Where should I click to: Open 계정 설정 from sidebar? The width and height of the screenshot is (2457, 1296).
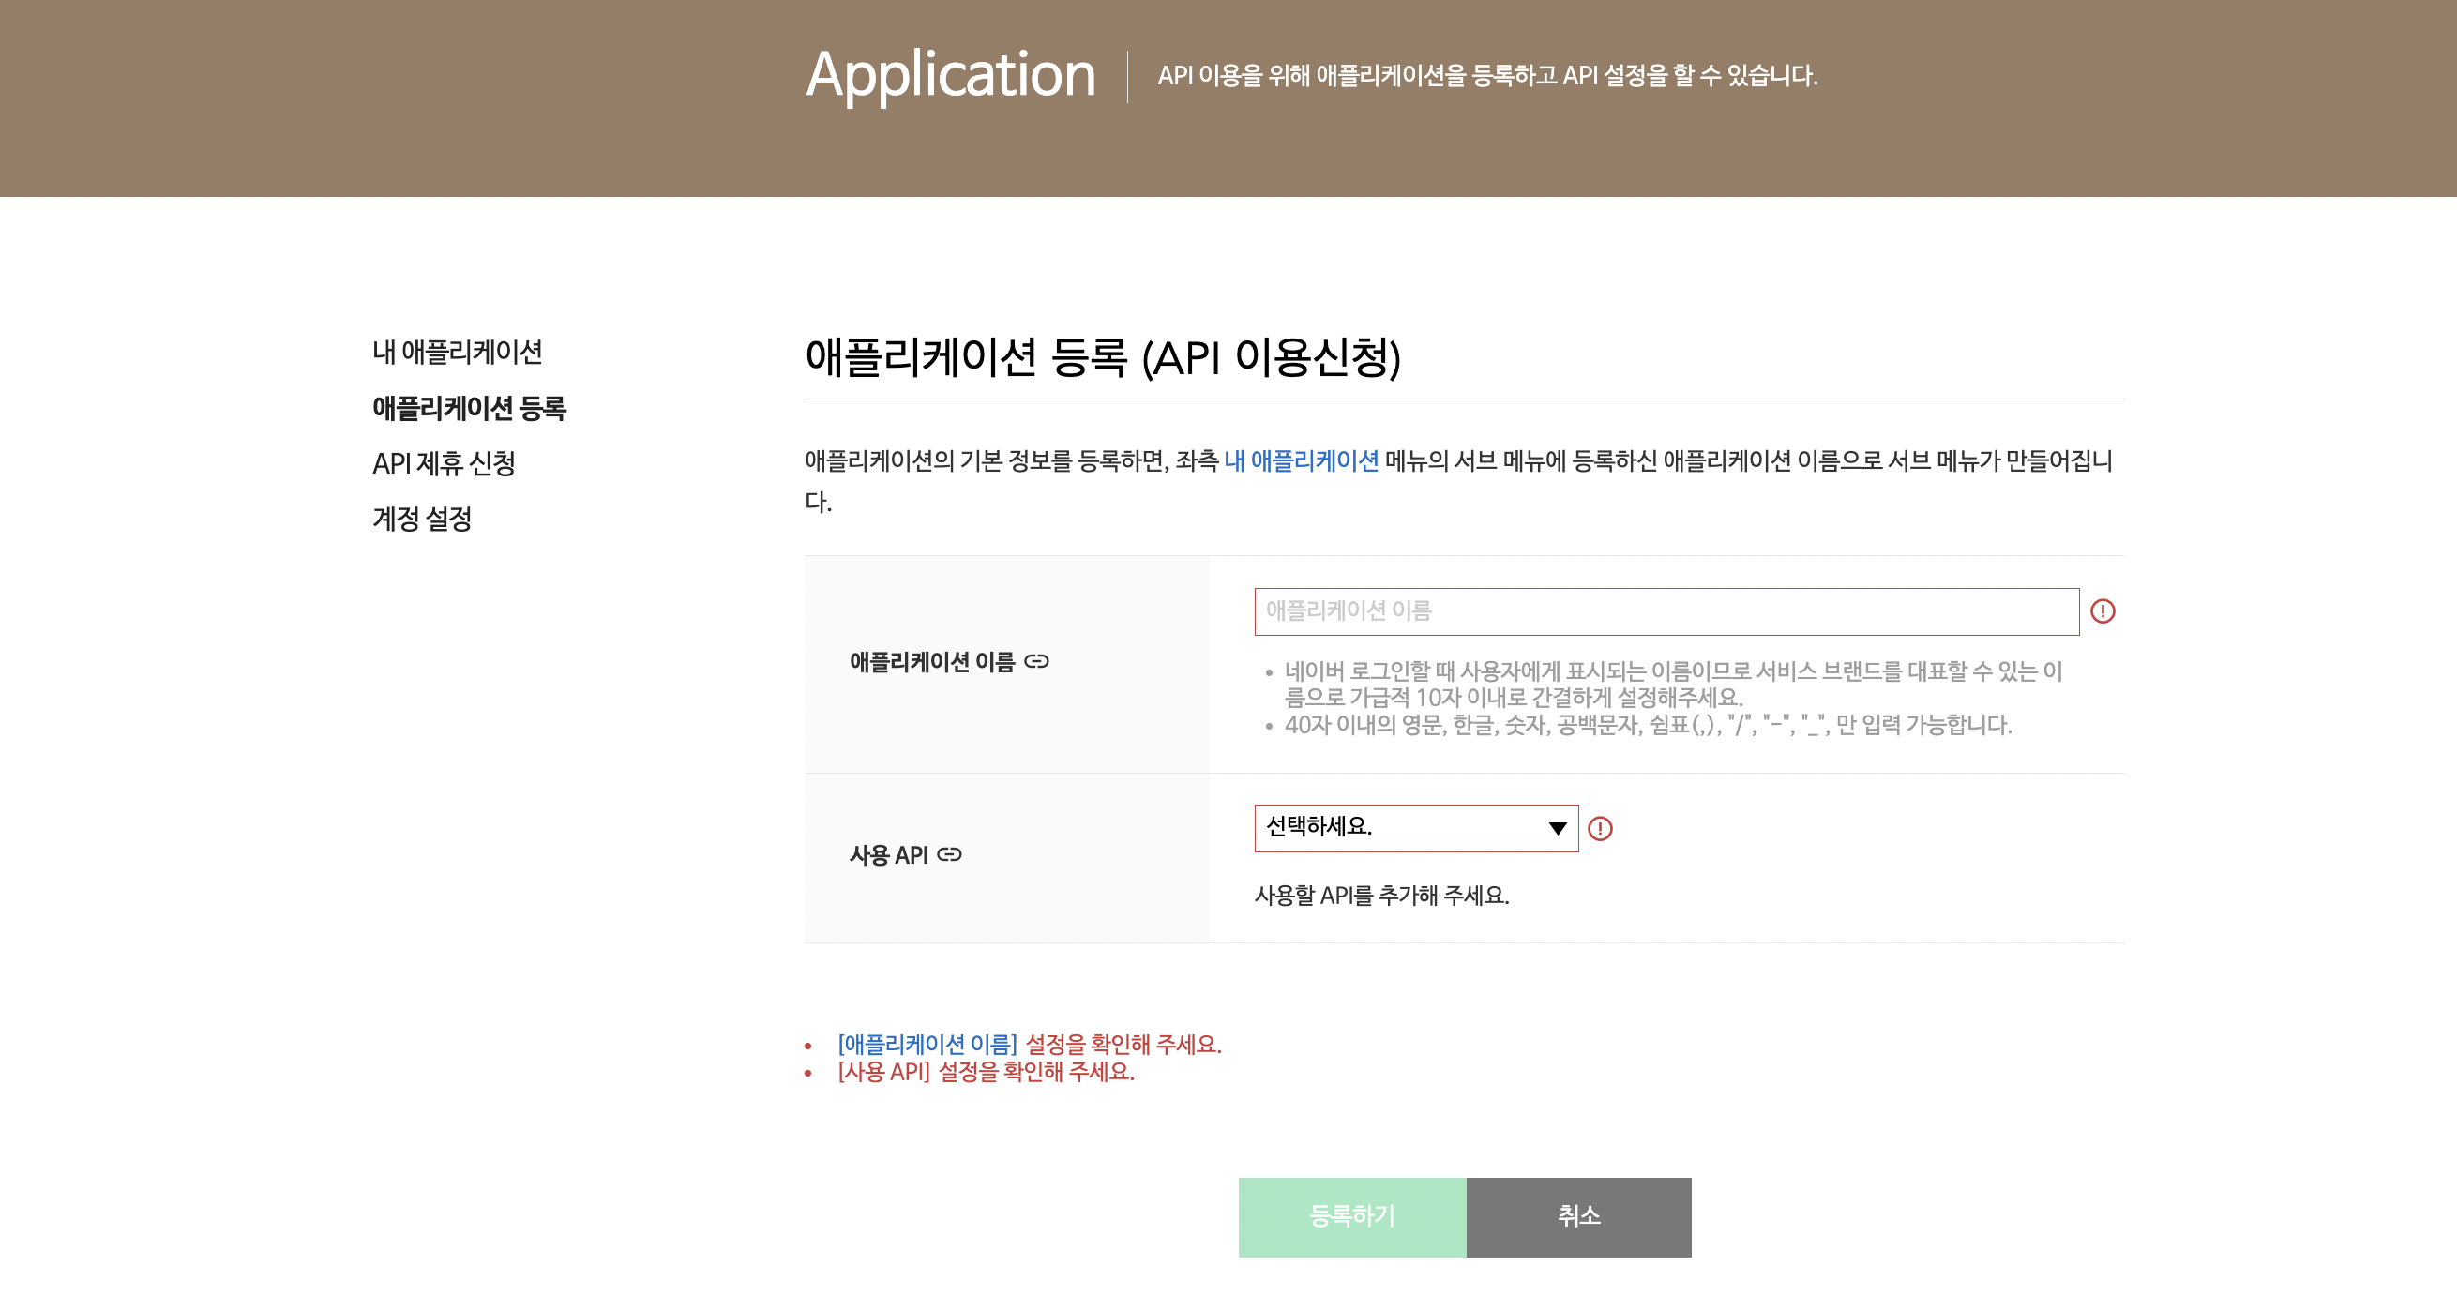[422, 519]
